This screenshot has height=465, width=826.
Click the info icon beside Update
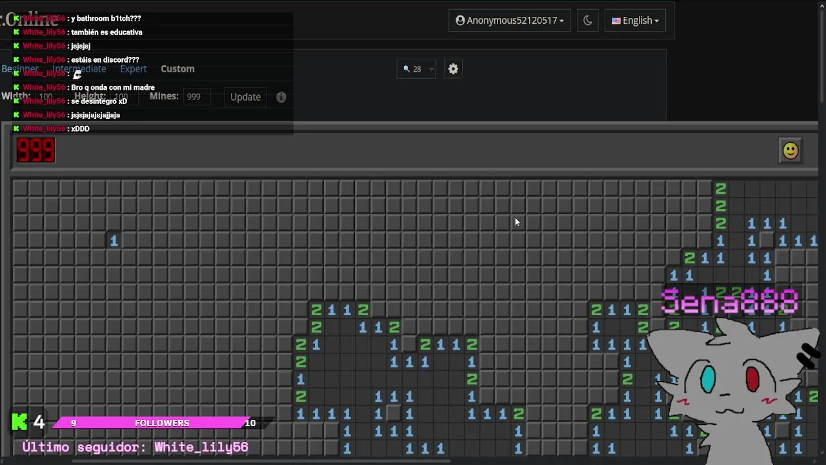click(x=281, y=97)
